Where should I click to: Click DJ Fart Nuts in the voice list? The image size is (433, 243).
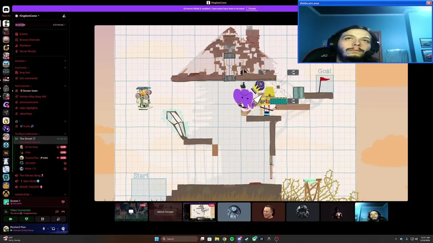[31, 147]
